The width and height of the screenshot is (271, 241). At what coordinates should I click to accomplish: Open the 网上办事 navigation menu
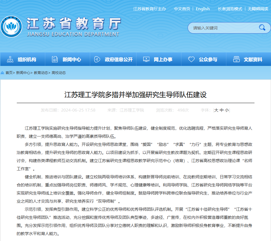click(x=159, y=59)
